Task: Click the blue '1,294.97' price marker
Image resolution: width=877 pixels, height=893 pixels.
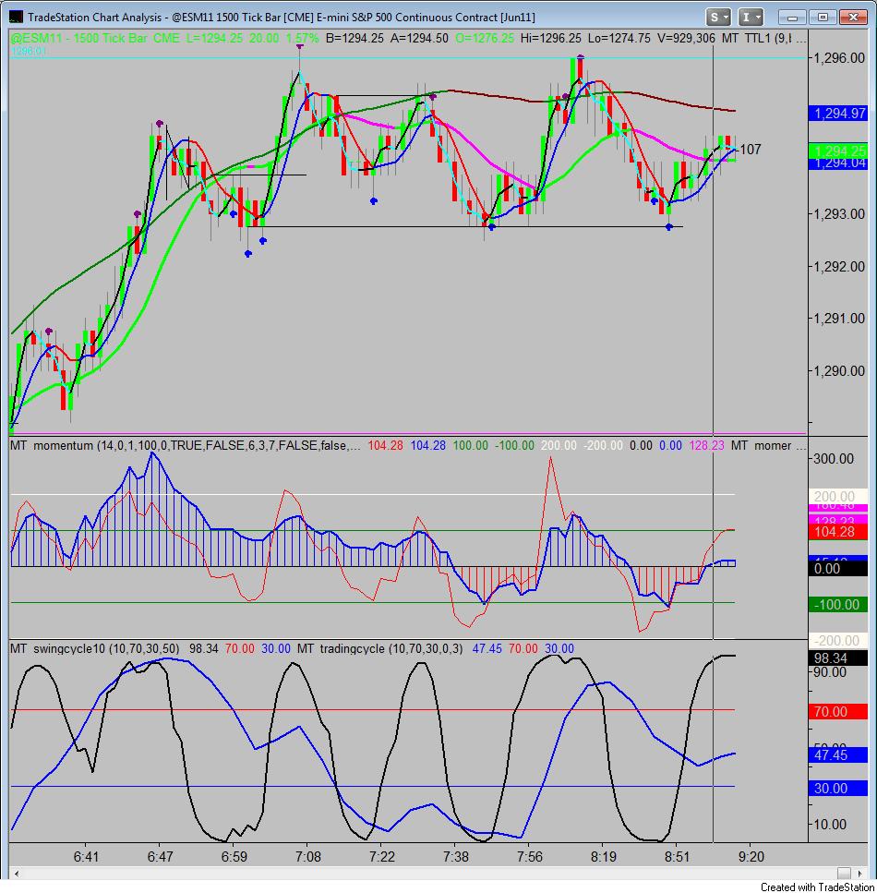Action: [x=837, y=113]
